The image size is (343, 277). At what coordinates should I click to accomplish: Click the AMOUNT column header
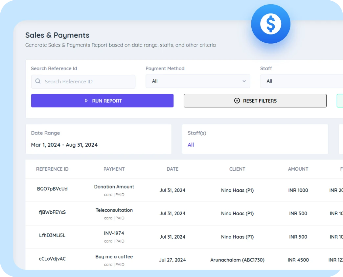pos(298,169)
